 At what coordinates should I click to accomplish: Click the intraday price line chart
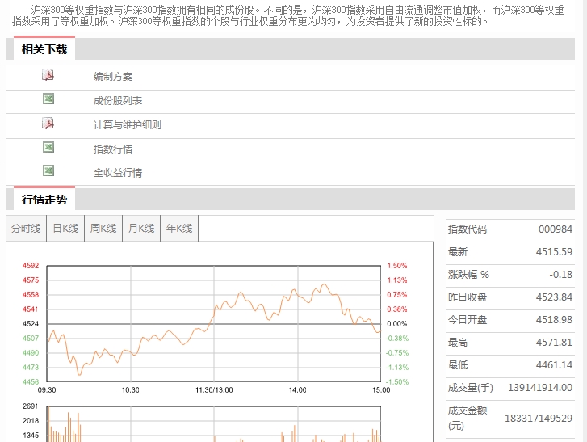tap(214, 324)
